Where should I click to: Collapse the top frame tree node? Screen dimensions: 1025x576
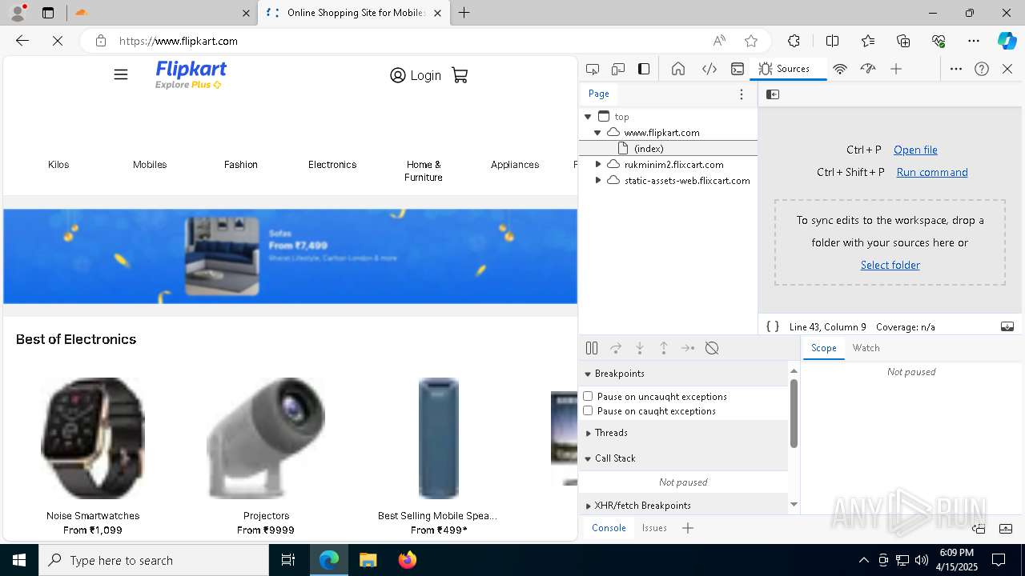(x=588, y=117)
